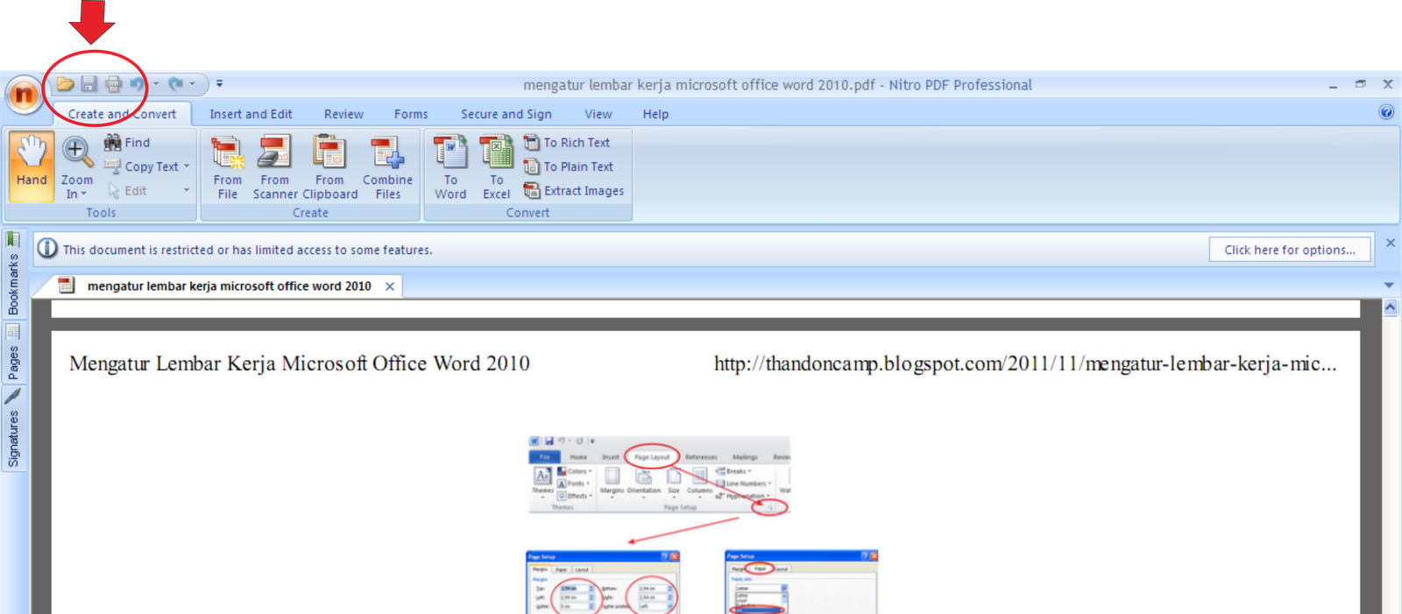Open the Forms ribbon tab
The height and width of the screenshot is (614, 1402).
(411, 114)
